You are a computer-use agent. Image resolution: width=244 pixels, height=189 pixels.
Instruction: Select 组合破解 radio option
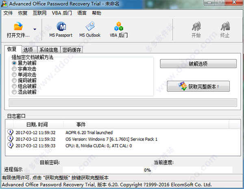click(14, 86)
